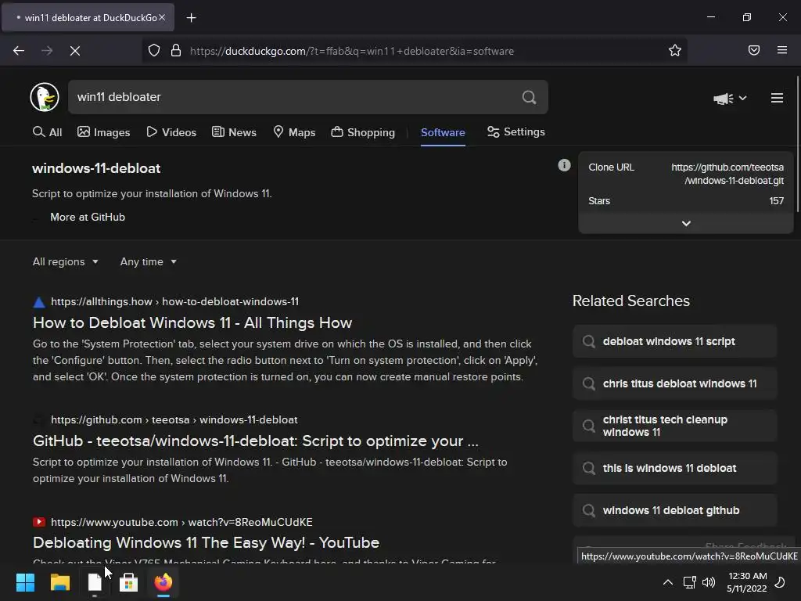Open the clock showing 12:30 AM
This screenshot has width=801, height=601.
point(747,582)
